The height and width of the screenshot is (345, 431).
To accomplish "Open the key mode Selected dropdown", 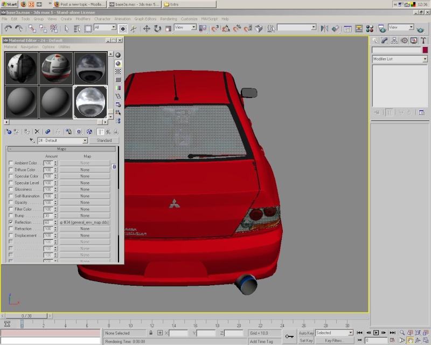I will pyautogui.click(x=351, y=333).
